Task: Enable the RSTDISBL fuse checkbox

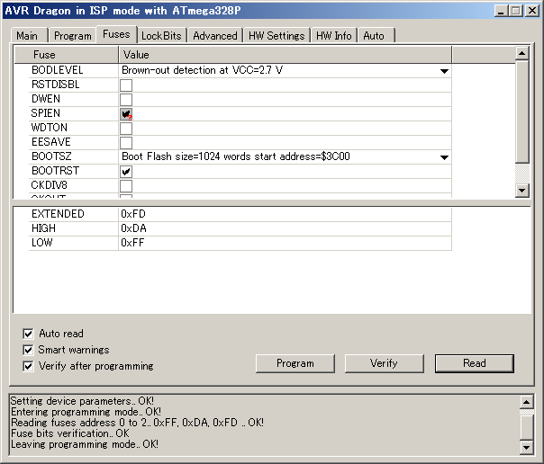Action: pyautogui.click(x=126, y=85)
